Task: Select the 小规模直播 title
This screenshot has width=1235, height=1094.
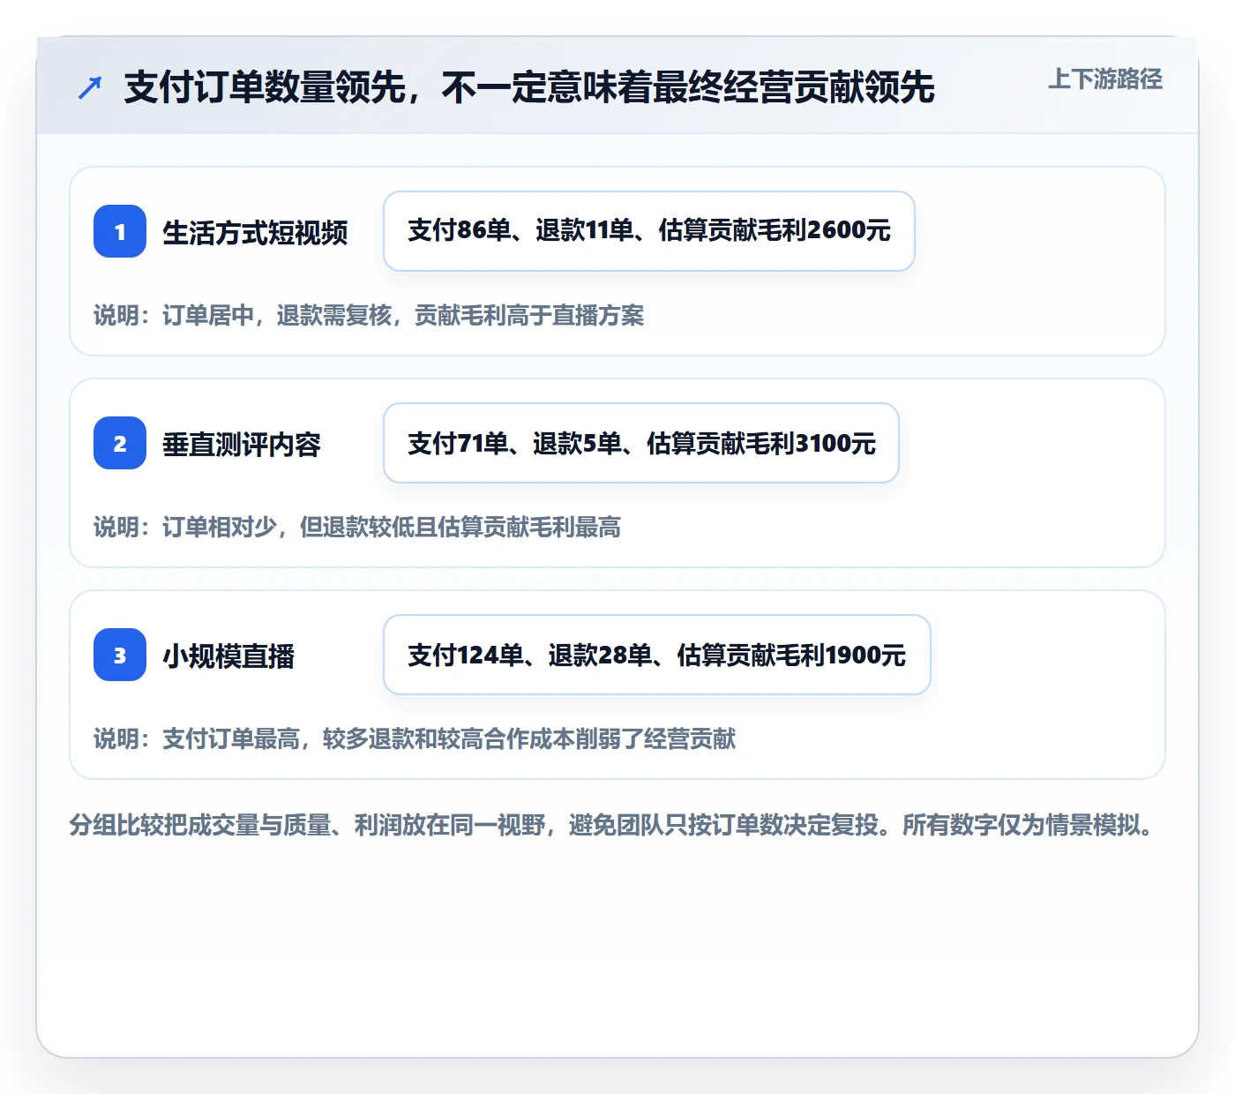Action: point(228,656)
